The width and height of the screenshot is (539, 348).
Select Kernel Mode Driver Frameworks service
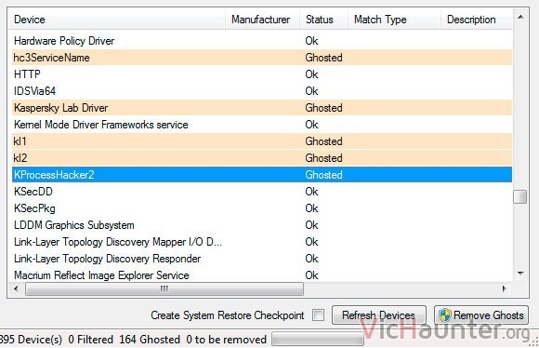262,125
